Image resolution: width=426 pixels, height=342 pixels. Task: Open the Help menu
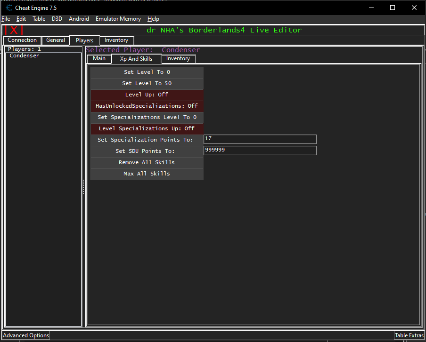(153, 19)
